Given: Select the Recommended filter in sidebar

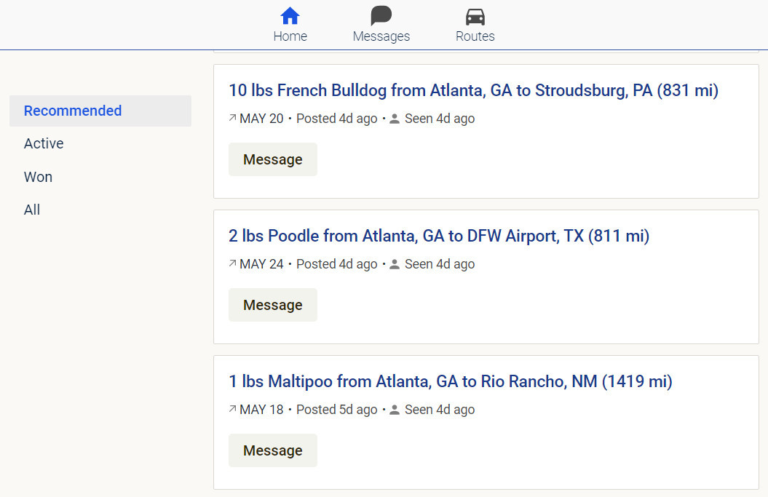Looking at the screenshot, I should tap(73, 111).
